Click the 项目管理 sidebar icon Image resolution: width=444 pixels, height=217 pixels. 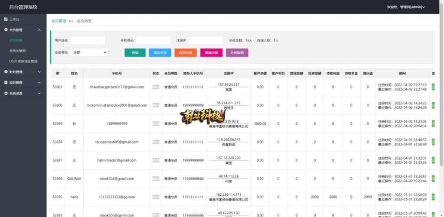pyautogui.click(x=6, y=83)
